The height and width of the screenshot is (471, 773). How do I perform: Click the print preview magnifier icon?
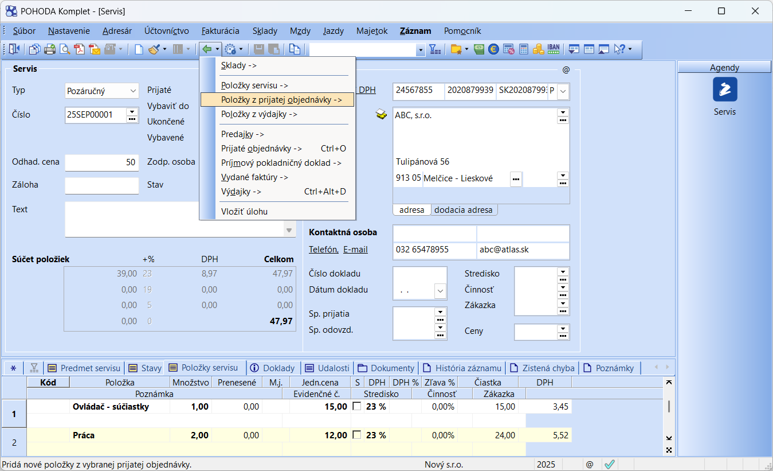[x=65, y=49]
